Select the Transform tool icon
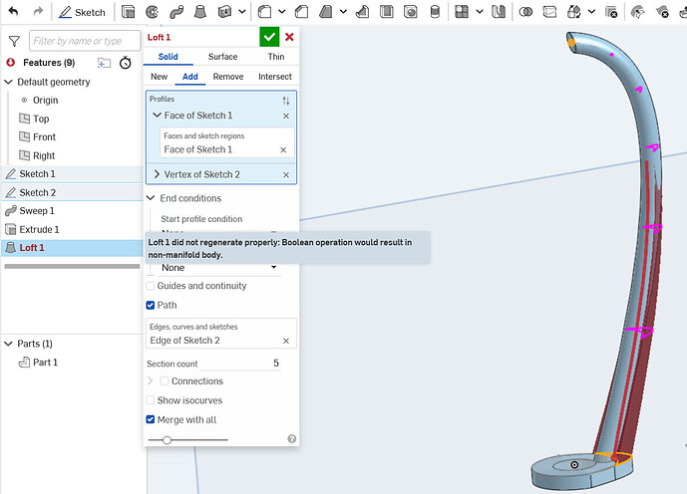Screen dimensions: 687x494 (574, 12)
